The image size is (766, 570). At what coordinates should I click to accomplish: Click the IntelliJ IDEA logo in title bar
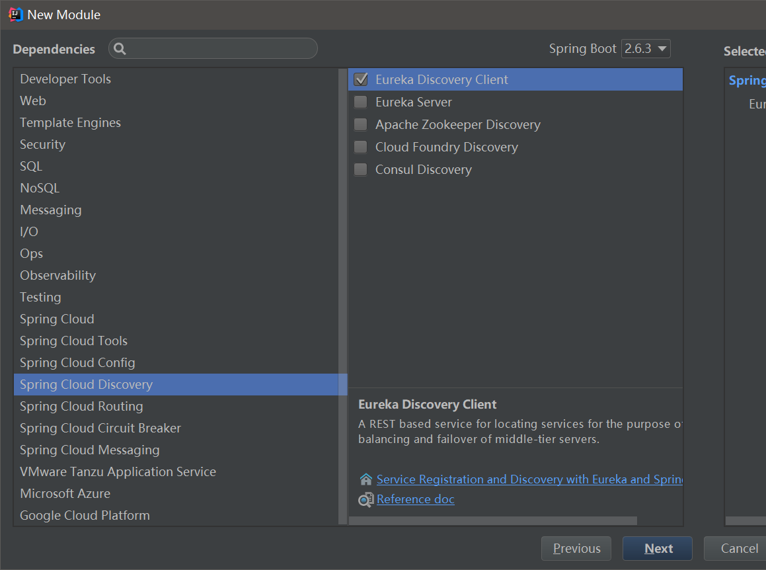click(x=16, y=15)
